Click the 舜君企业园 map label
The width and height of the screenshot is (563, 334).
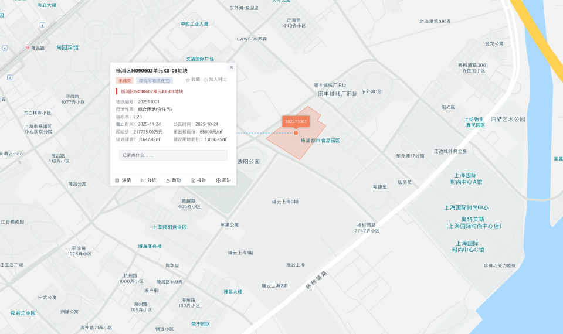pos(23,313)
